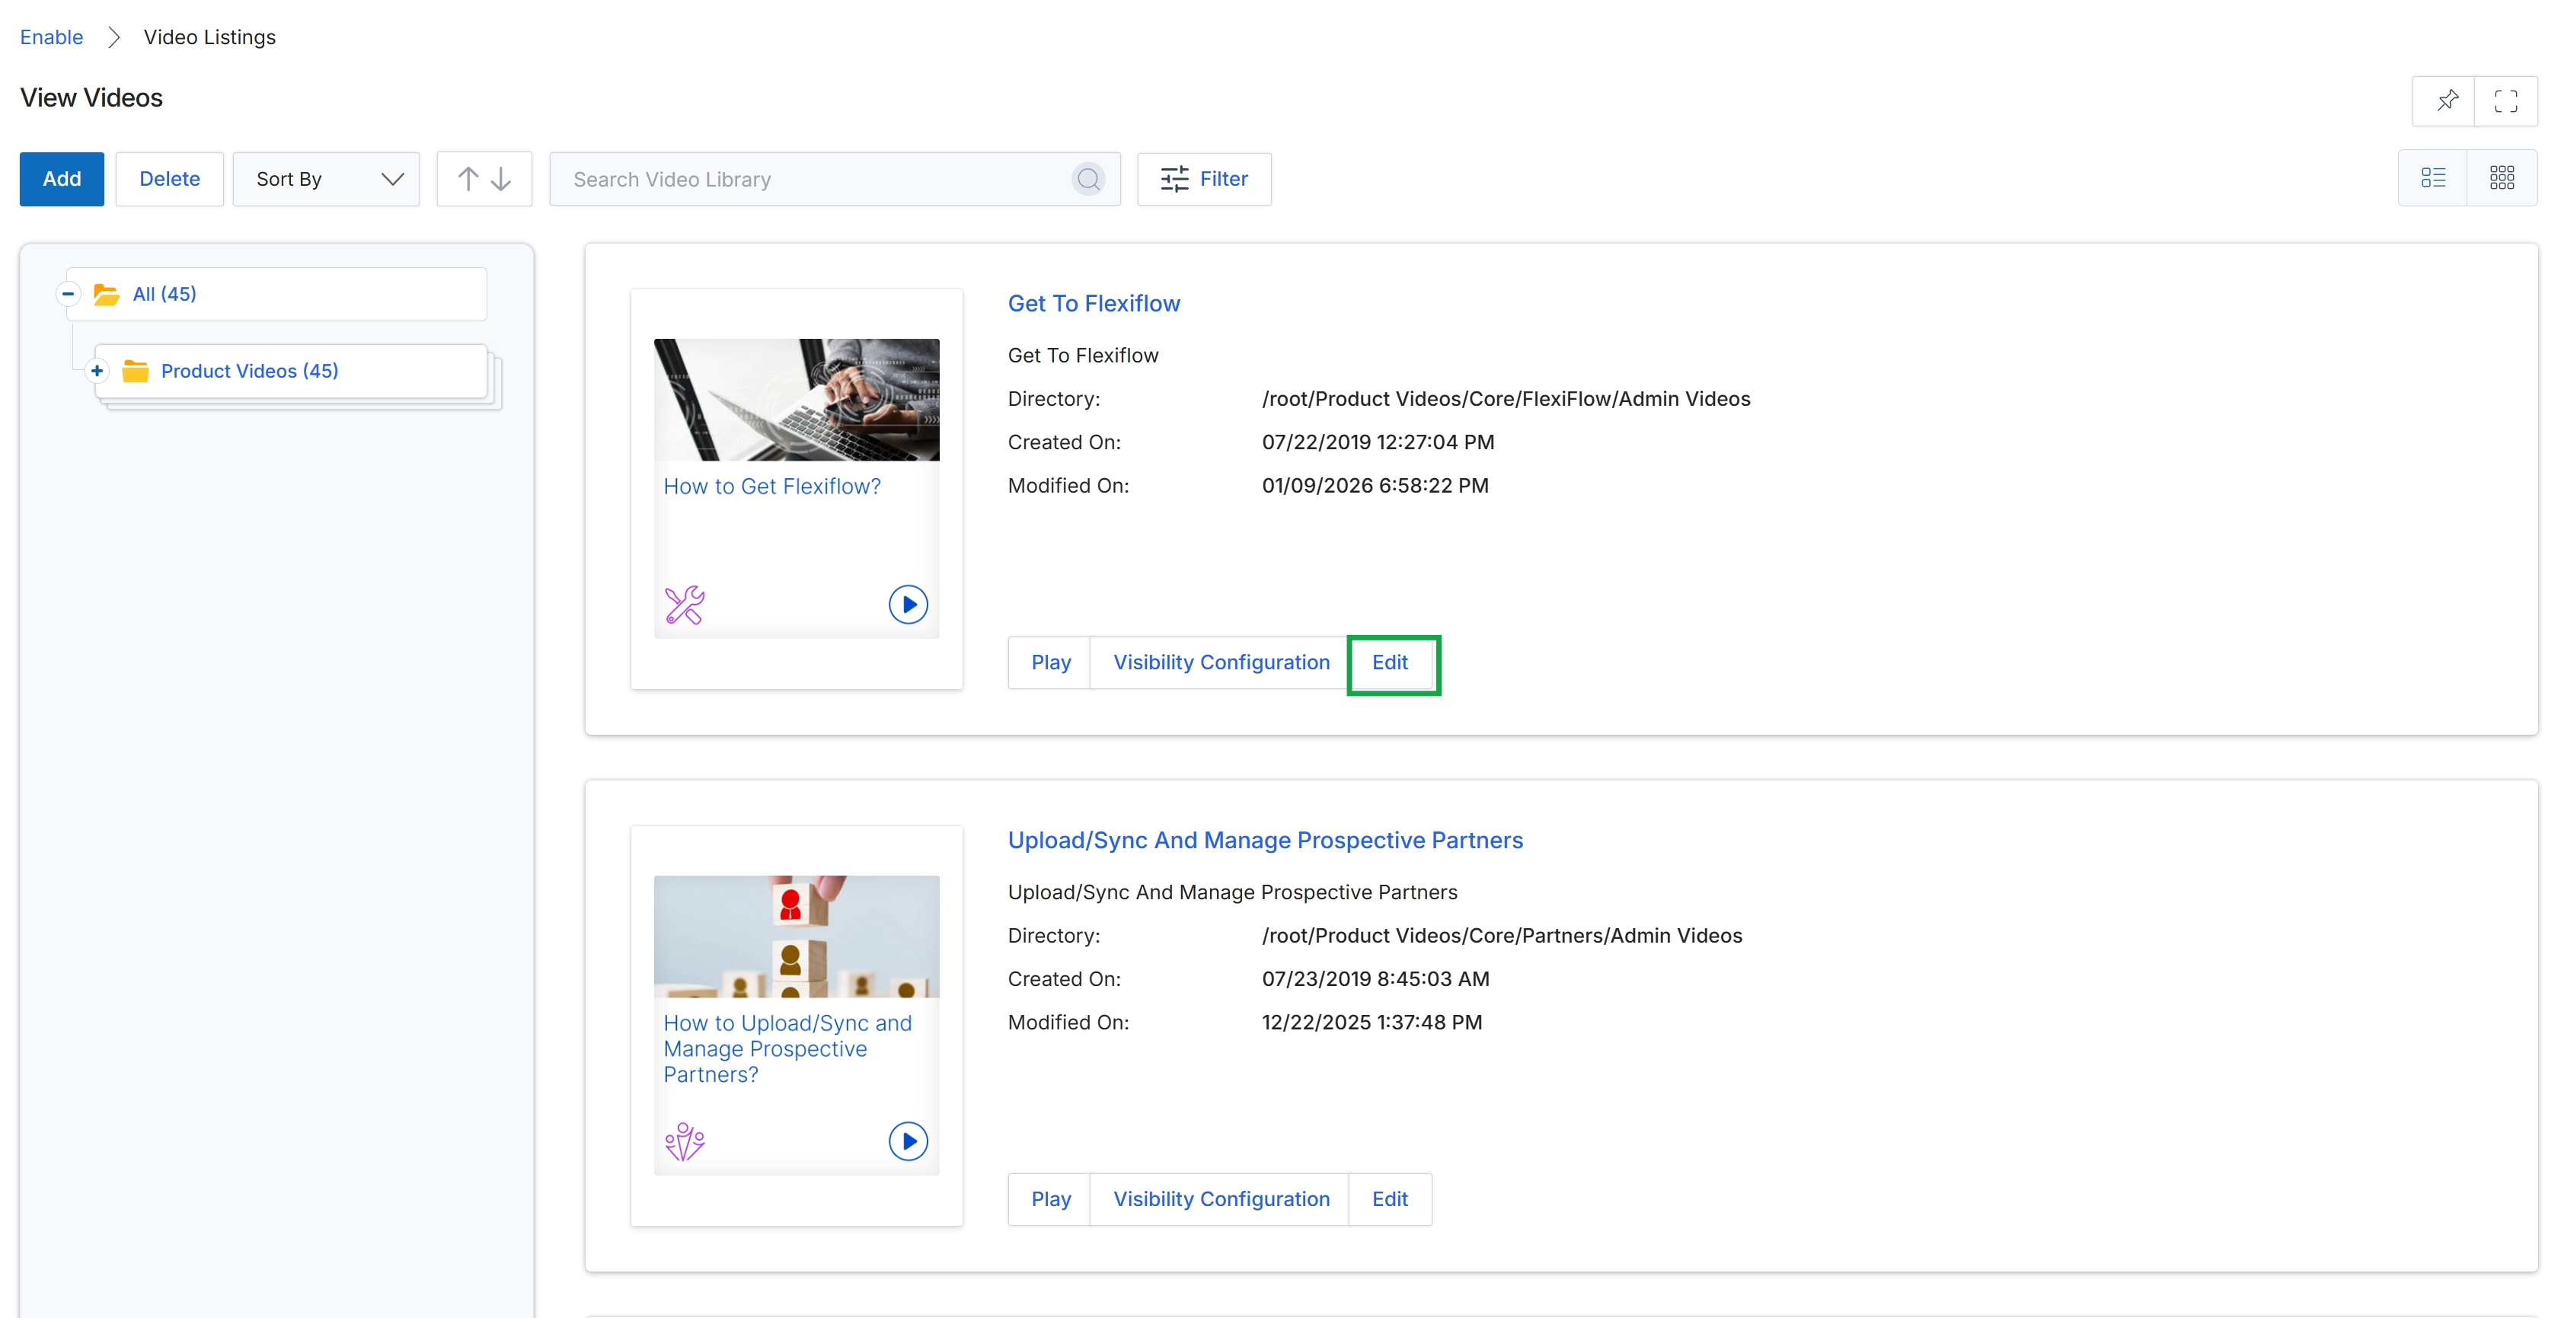2561x1318 pixels.
Task: Click directory path /root/Product Videos/Core/Partners/Admin Videos
Action: click(1501, 935)
